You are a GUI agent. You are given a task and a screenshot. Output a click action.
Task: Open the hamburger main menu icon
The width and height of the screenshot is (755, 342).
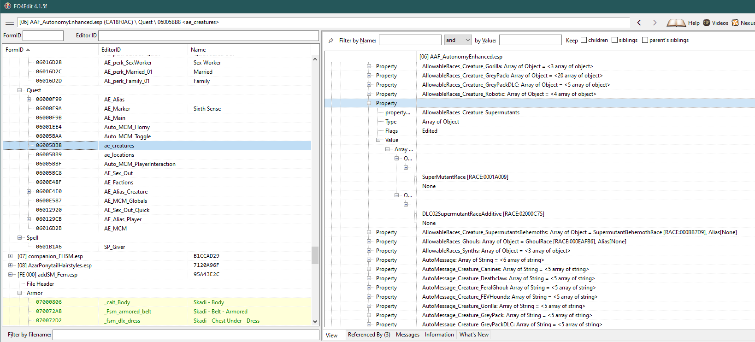pyautogui.click(x=9, y=23)
